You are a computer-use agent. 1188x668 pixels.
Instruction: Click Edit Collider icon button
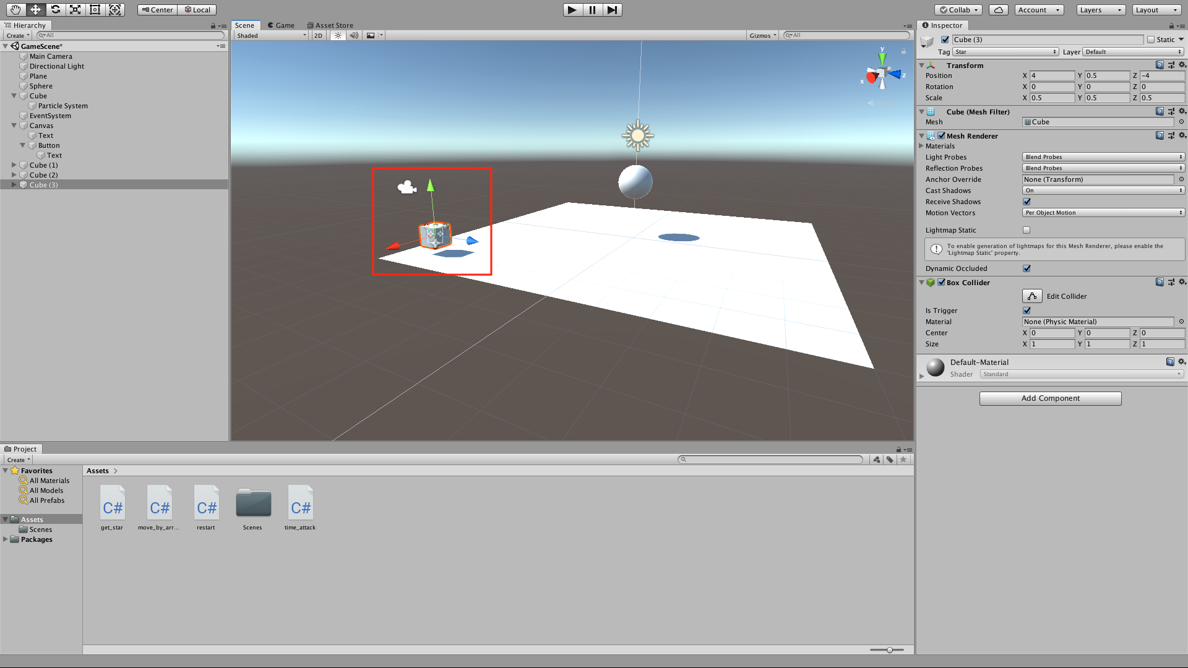pos(1032,296)
